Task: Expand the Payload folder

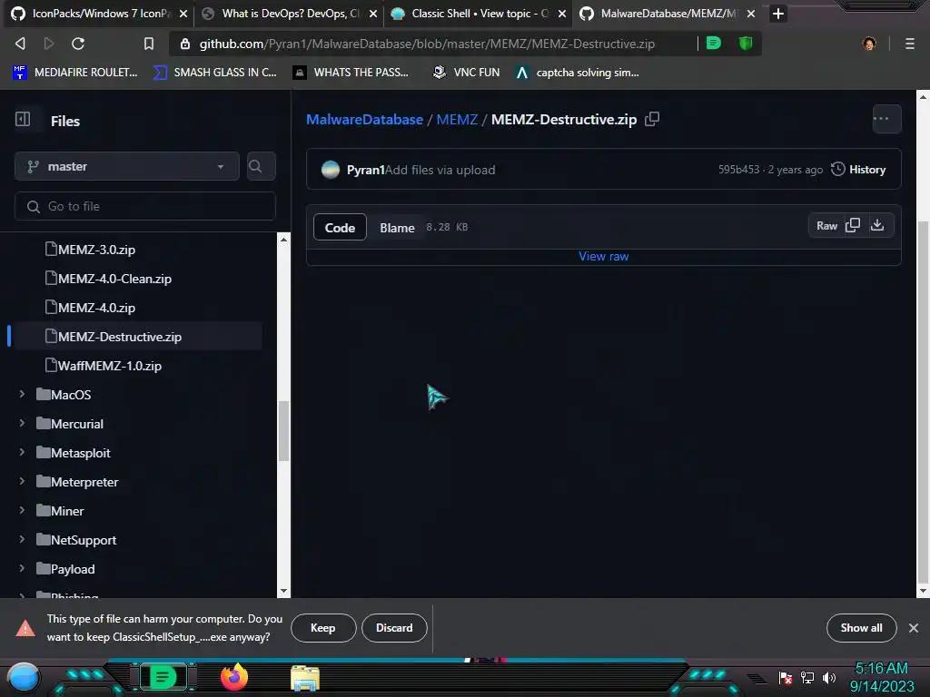Action: click(22, 568)
